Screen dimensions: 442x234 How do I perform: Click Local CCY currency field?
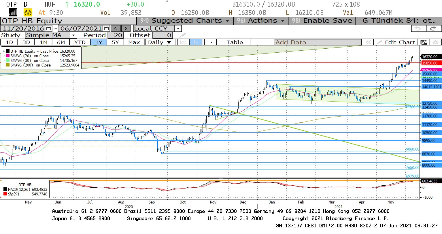(154, 28)
